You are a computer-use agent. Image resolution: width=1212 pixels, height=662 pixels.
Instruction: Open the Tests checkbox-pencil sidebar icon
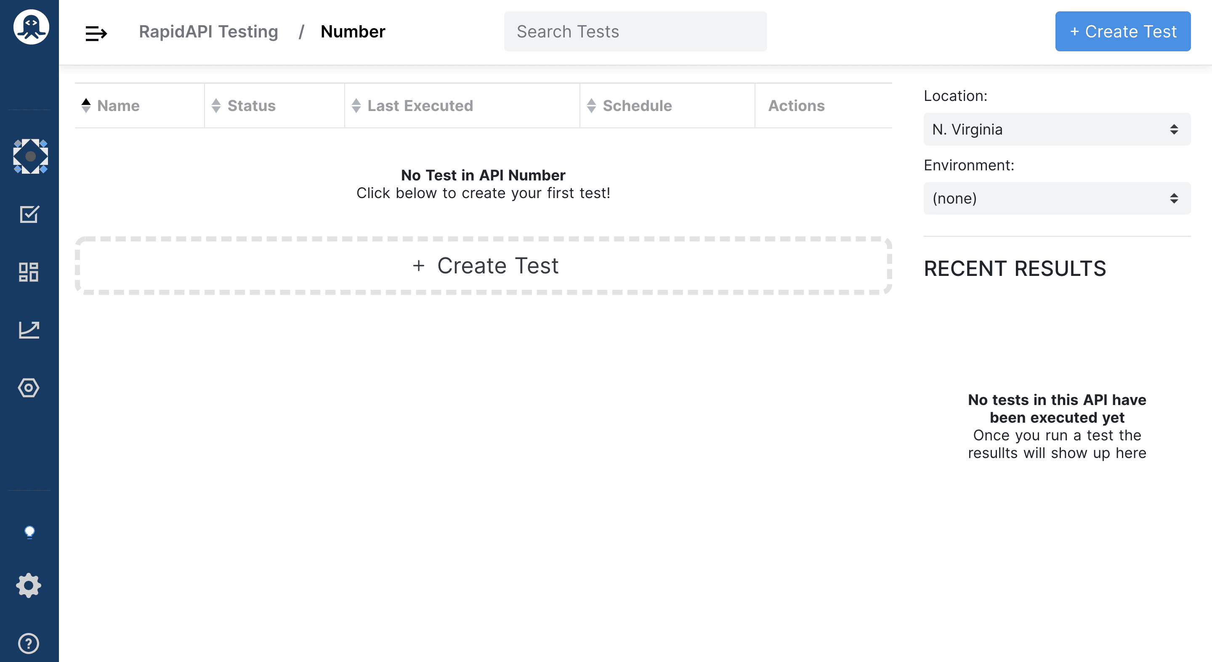tap(29, 214)
